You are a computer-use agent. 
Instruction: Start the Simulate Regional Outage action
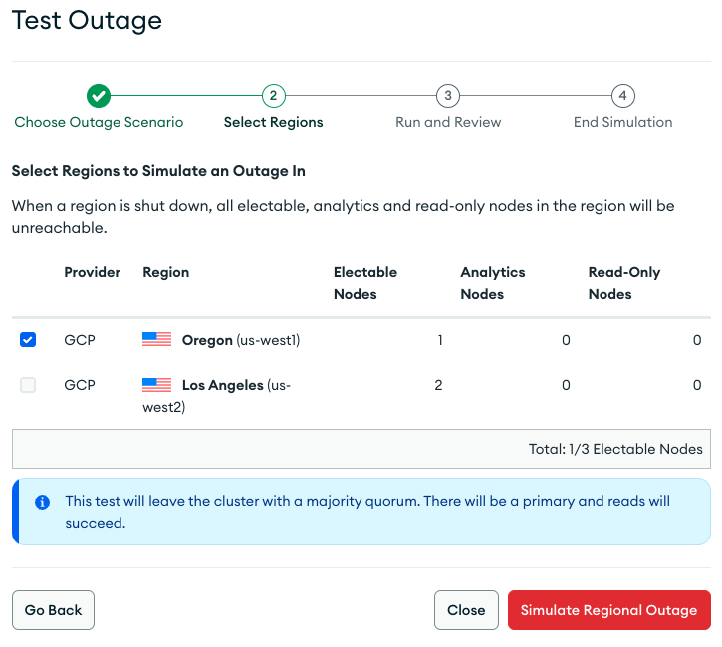[608, 610]
